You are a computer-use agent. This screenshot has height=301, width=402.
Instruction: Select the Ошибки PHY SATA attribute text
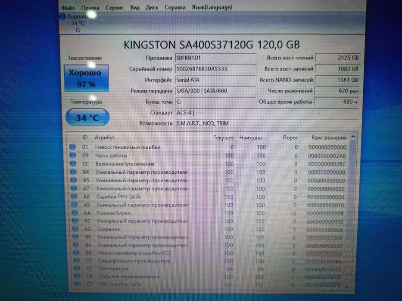[x=118, y=197]
